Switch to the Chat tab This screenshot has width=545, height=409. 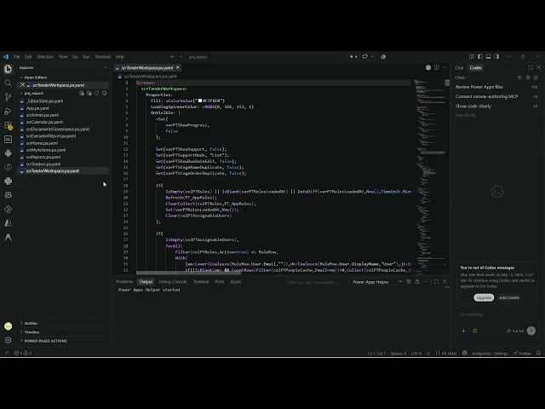coord(460,68)
